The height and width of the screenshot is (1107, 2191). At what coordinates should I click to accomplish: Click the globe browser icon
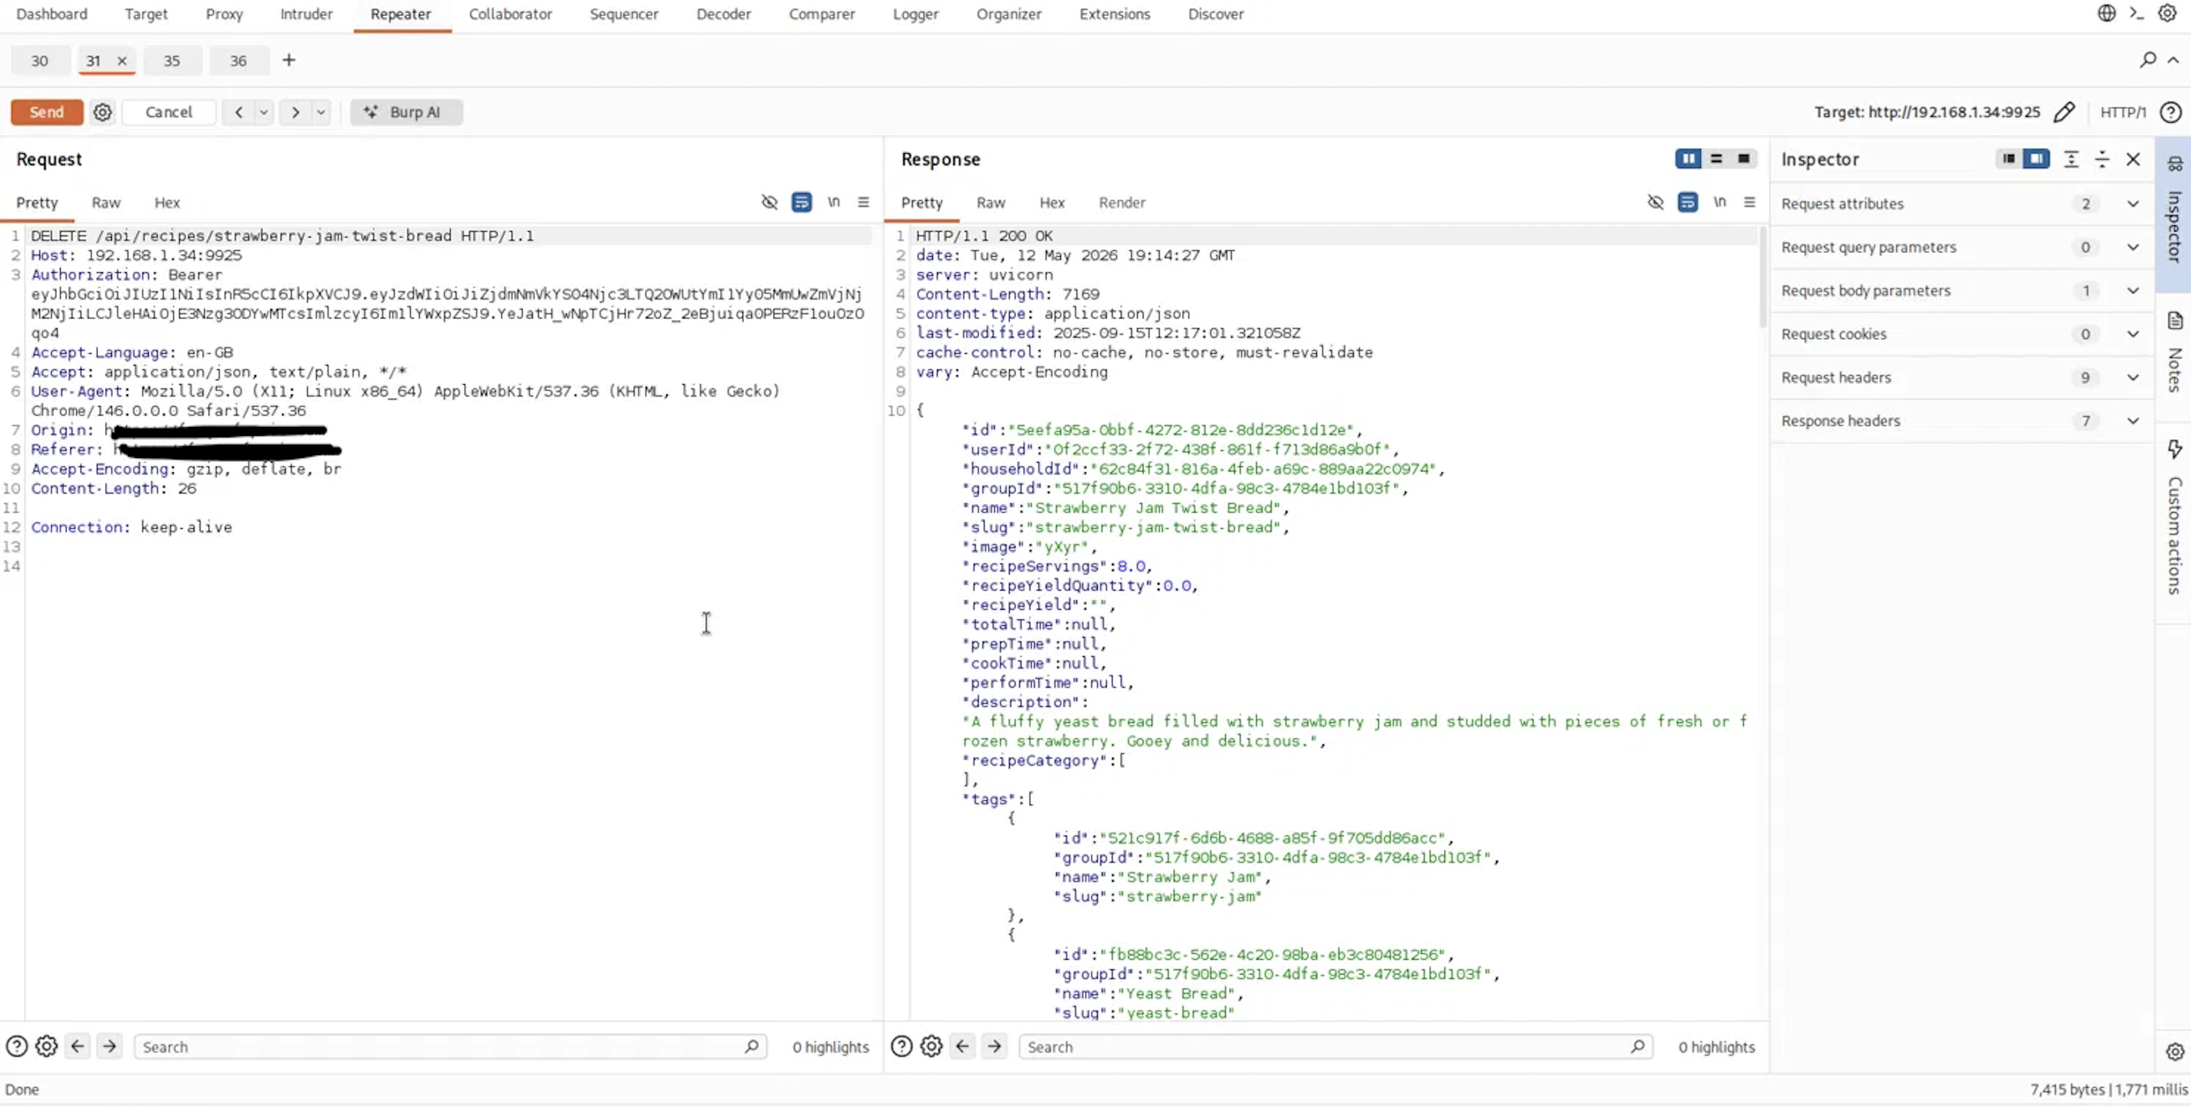click(2107, 13)
